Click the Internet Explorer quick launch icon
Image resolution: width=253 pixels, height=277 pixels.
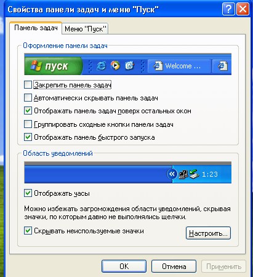click(x=102, y=66)
